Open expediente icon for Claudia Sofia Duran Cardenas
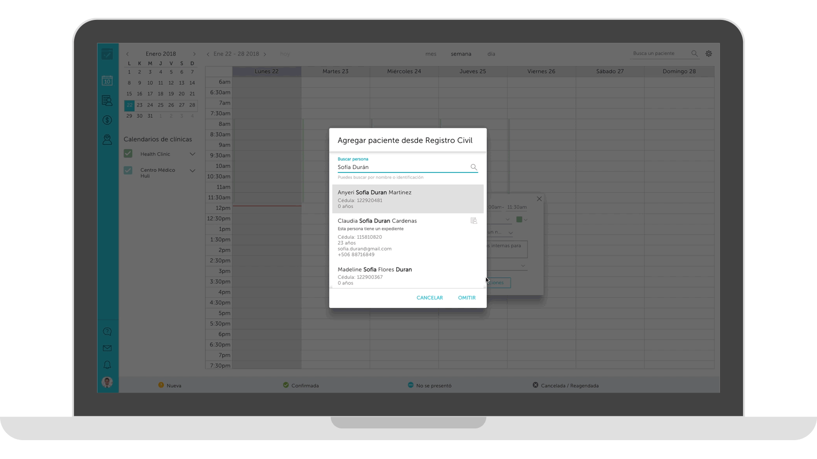 474,221
